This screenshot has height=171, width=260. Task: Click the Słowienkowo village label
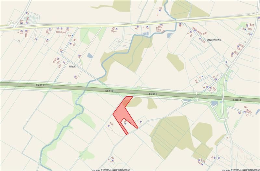tap(214, 40)
